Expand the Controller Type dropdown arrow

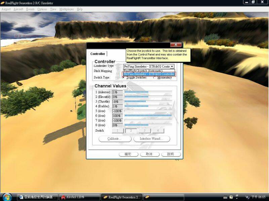[x=172, y=66]
